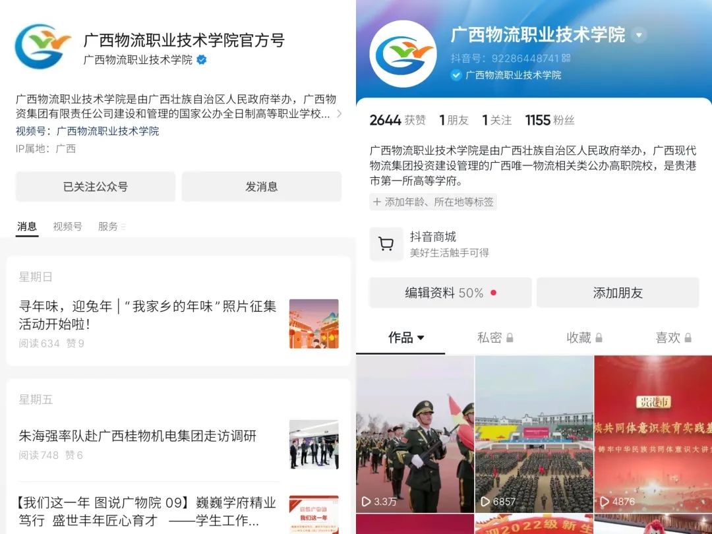Play the video thumbnail with 3.3万 views

(415, 434)
